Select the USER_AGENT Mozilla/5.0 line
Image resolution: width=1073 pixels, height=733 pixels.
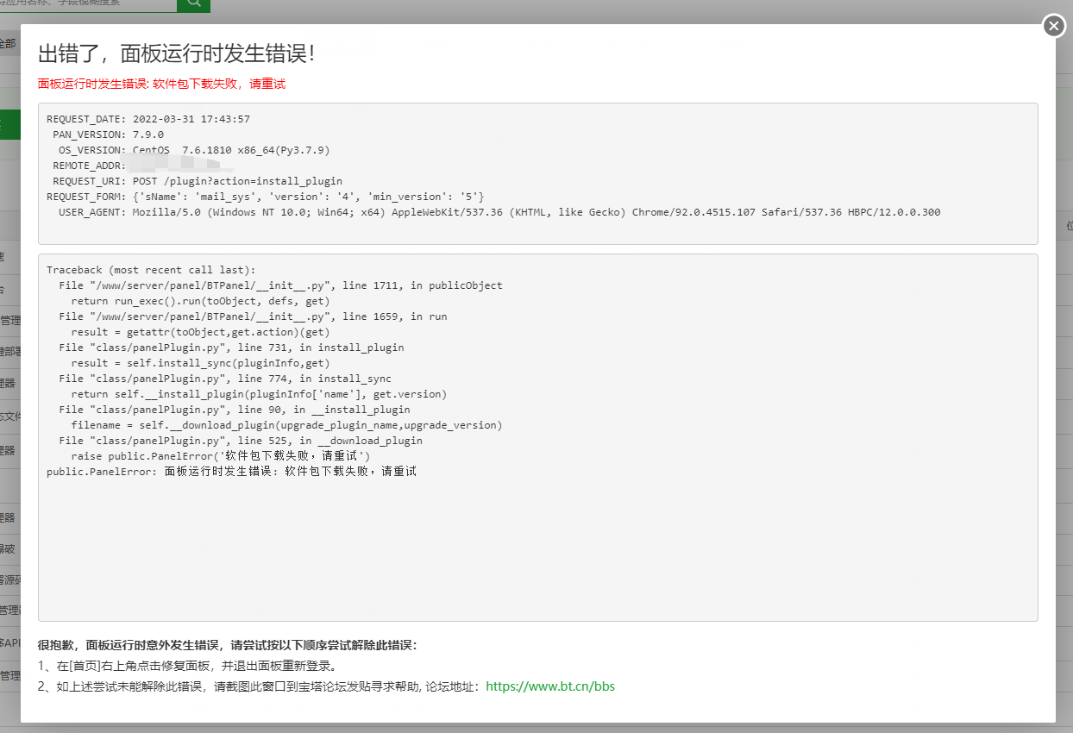[x=499, y=212]
